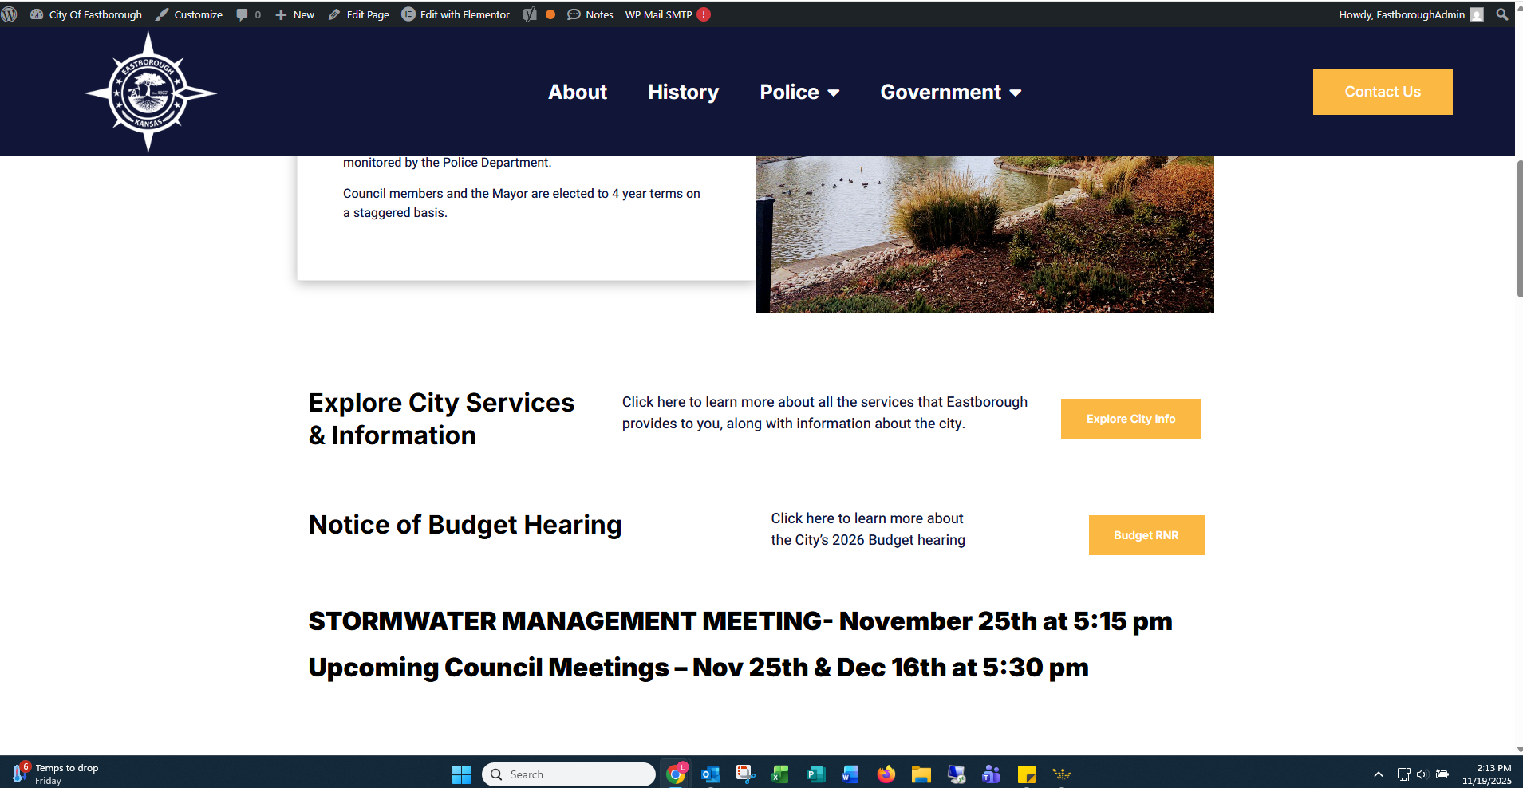Go to the History menu item
The image size is (1523, 788).
683,93
